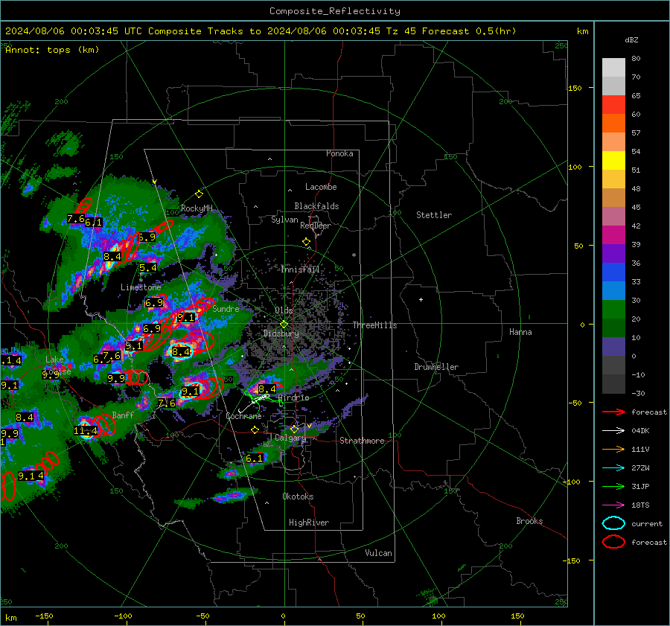This screenshot has width=670, height=626.
Task: Select the 6.1 storm label south of Calgary
Action: point(255,459)
